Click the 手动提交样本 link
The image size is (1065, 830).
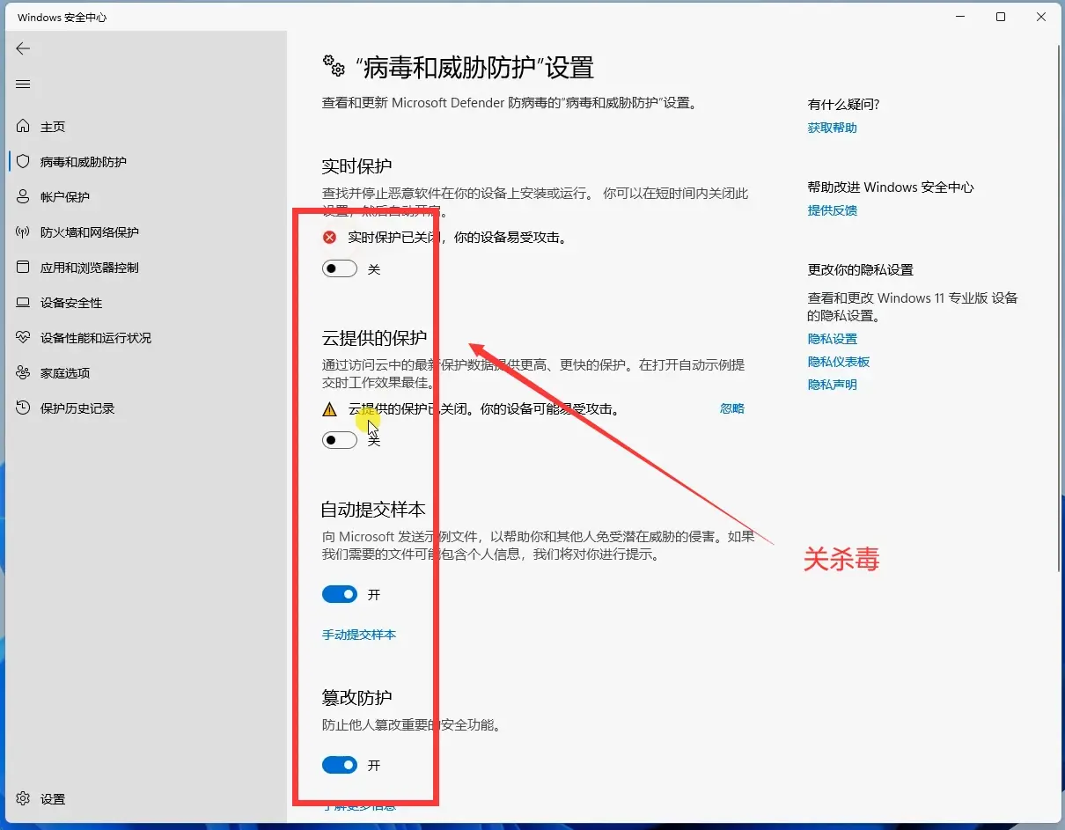coord(359,635)
